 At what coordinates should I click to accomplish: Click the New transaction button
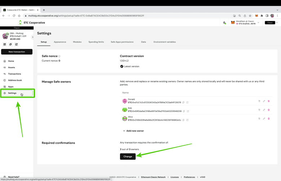[x=17, y=52]
